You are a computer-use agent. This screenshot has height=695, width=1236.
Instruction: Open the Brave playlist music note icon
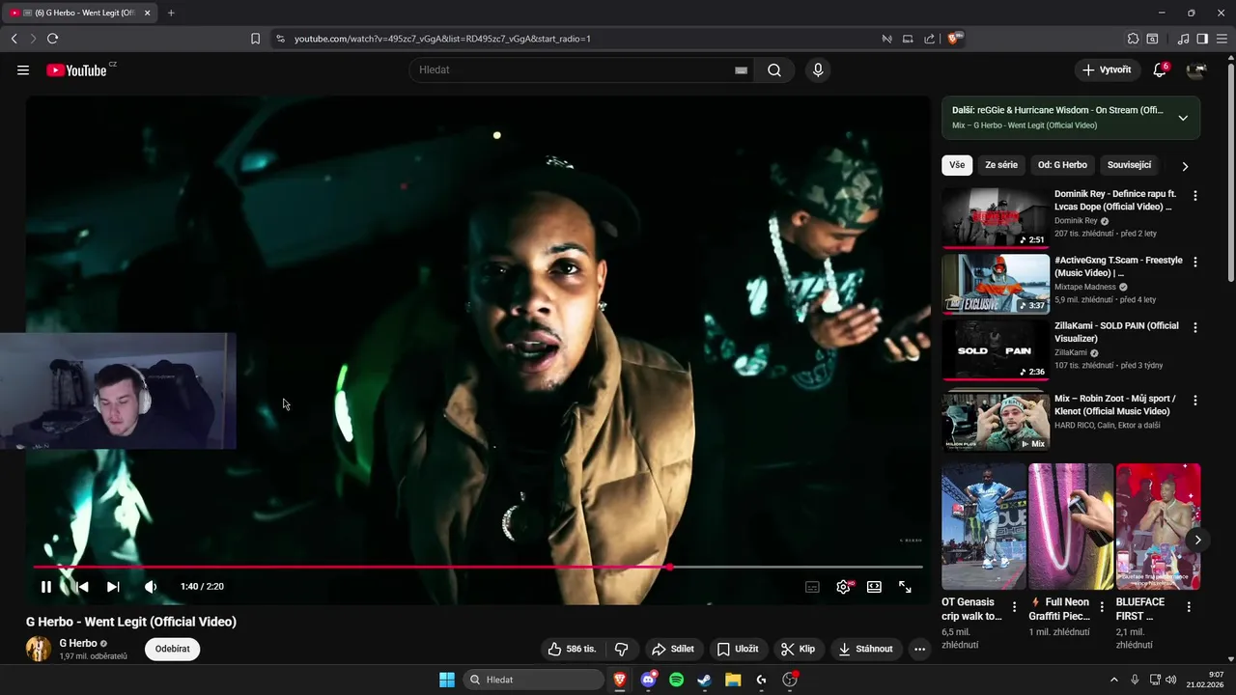pos(1183,39)
